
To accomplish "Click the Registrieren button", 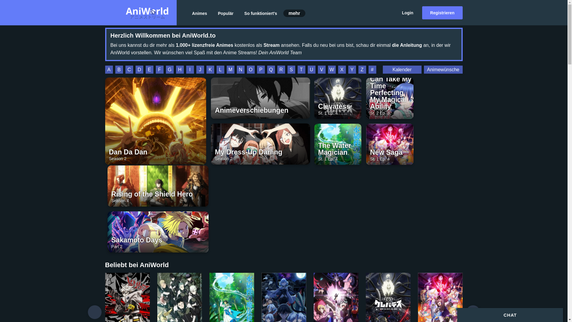I will point(442,13).
